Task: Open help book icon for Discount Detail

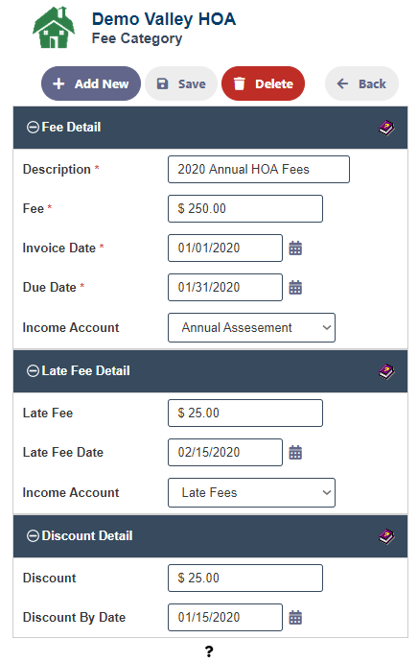Action: (x=386, y=536)
